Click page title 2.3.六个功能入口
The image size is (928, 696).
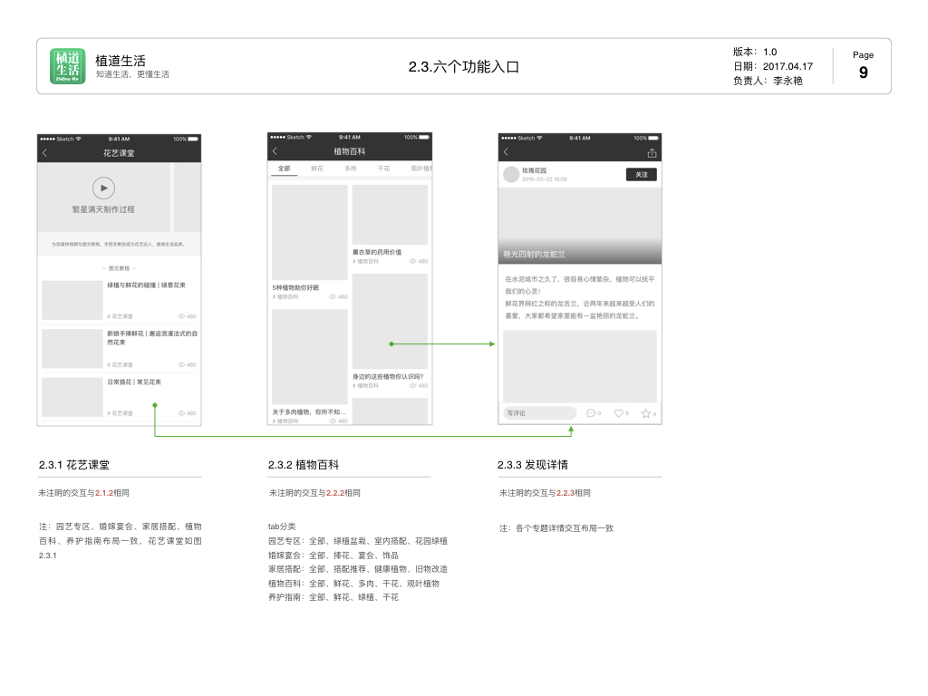(x=463, y=66)
